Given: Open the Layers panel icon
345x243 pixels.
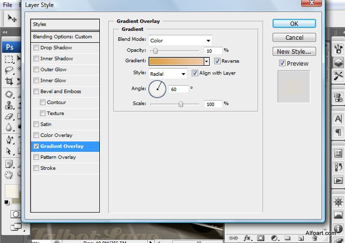Looking at the screenshot, I should pos(339,63).
